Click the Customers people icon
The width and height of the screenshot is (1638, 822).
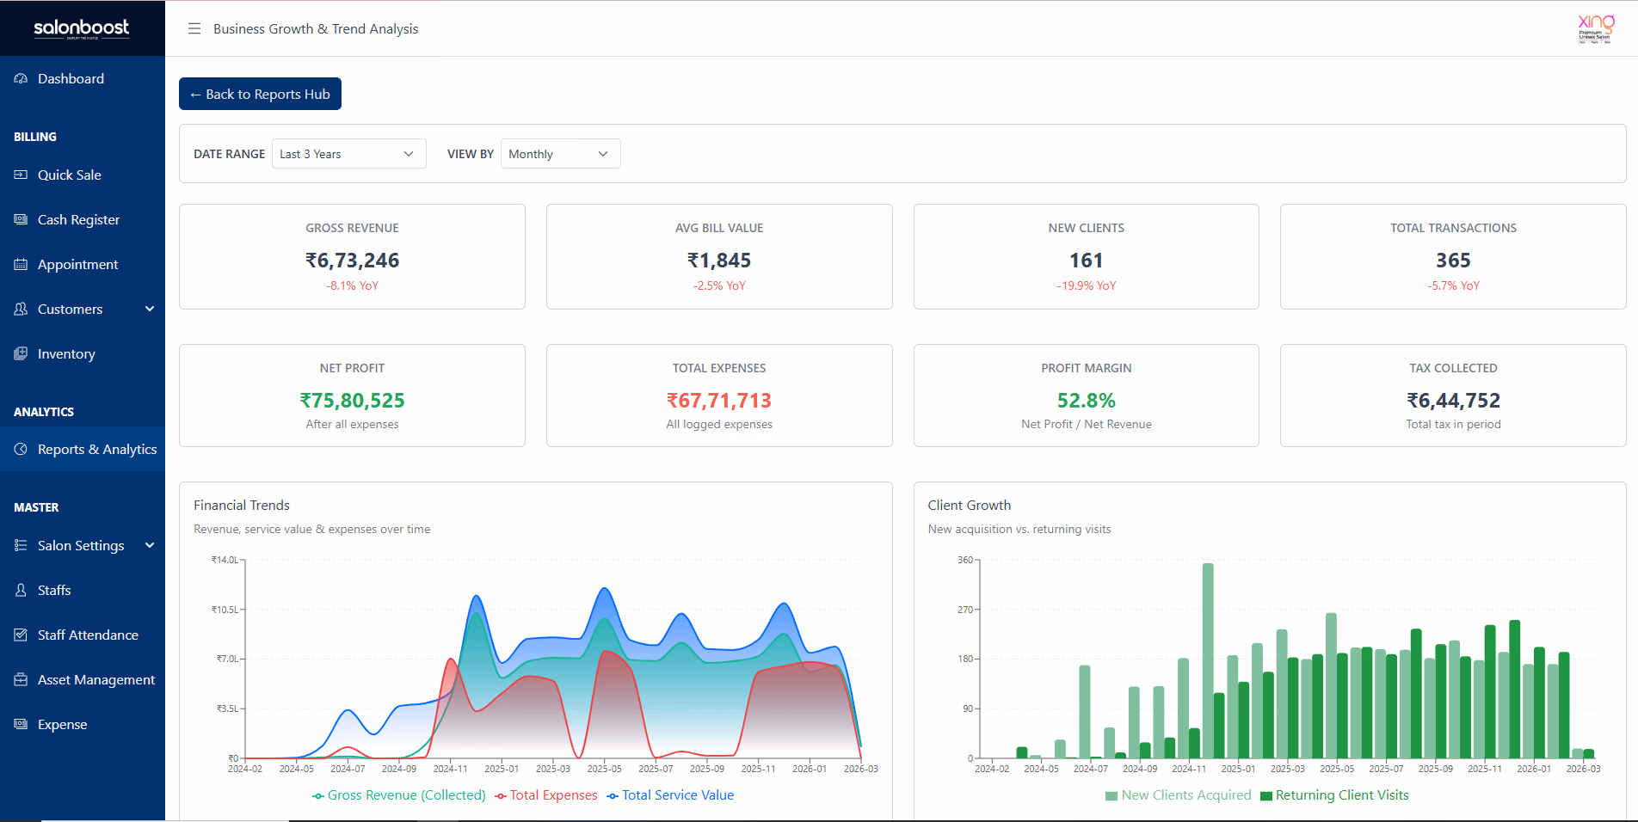(21, 309)
